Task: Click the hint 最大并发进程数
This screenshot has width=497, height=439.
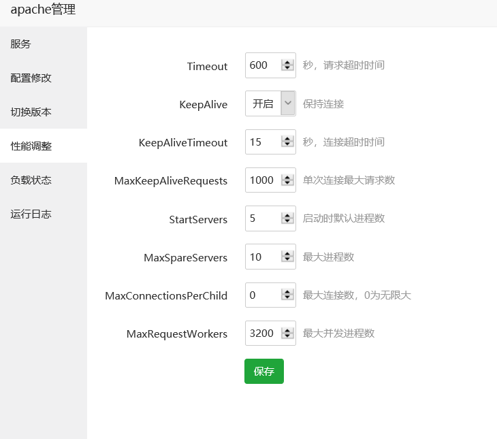Action: pyautogui.click(x=338, y=333)
